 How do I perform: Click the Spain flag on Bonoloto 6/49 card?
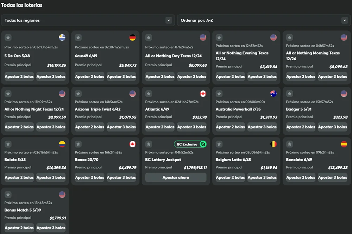(344, 144)
